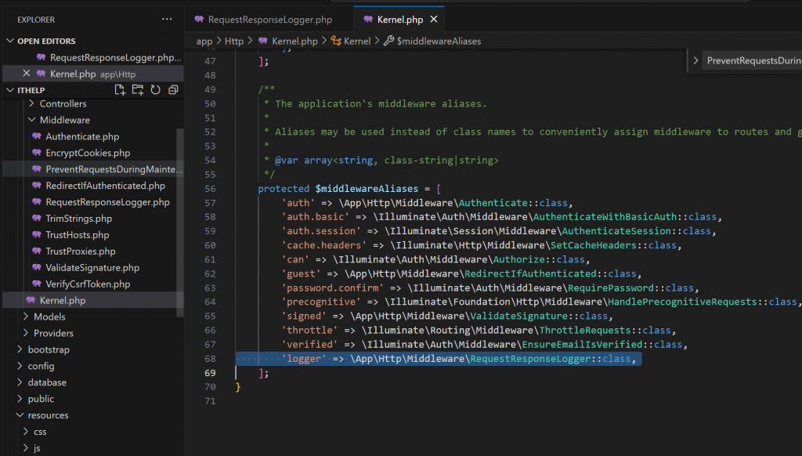Image resolution: width=802 pixels, height=456 pixels.
Task: Refresh the explorer with the refresh icon
Action: pyautogui.click(x=156, y=90)
